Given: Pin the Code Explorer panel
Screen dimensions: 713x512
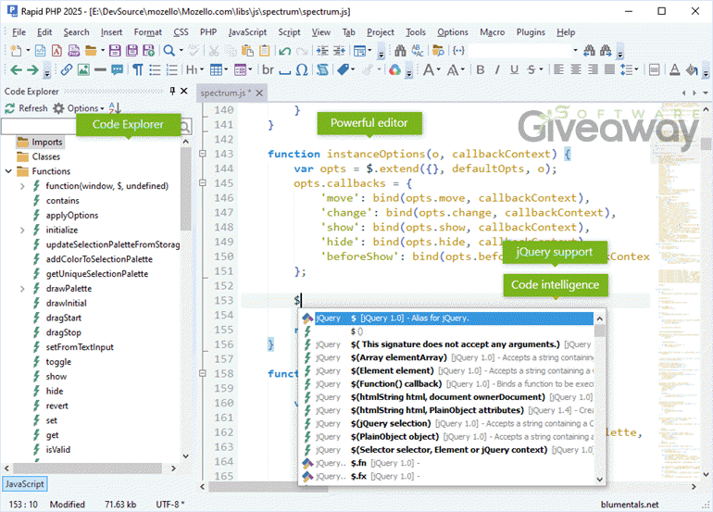Looking at the screenshot, I should pos(172,91).
